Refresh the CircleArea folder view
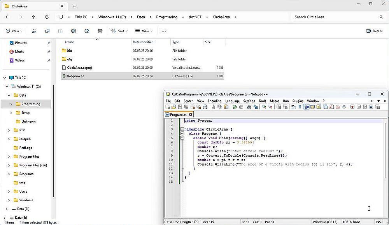This screenshot has width=389, height=225. (x=47, y=17)
